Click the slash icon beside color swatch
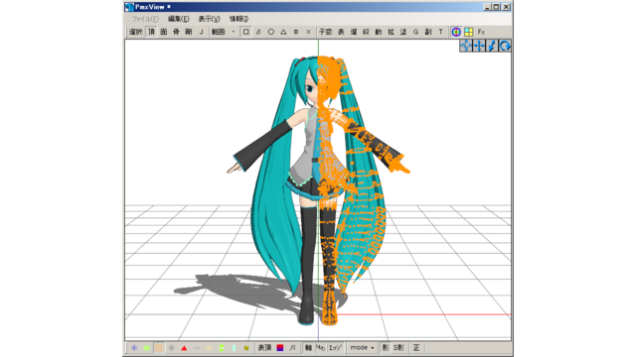Image resolution: width=636 pixels, height=357 pixels. pyautogui.click(x=292, y=348)
